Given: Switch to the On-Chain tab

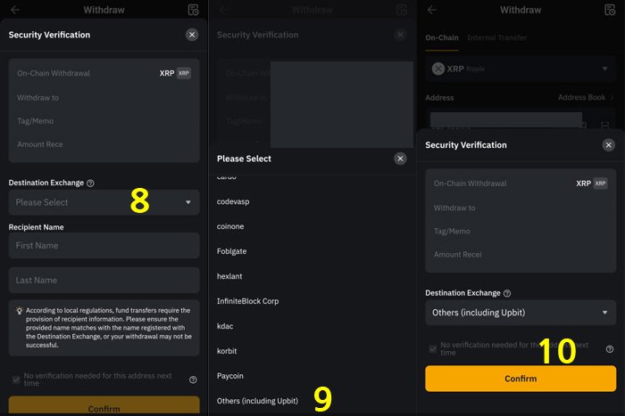Looking at the screenshot, I should pyautogui.click(x=442, y=37).
